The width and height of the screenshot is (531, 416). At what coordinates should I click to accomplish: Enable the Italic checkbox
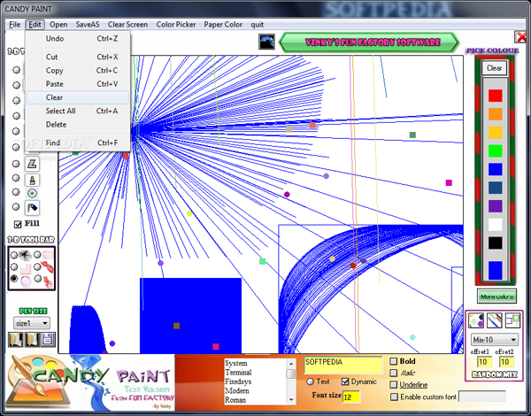coord(394,373)
